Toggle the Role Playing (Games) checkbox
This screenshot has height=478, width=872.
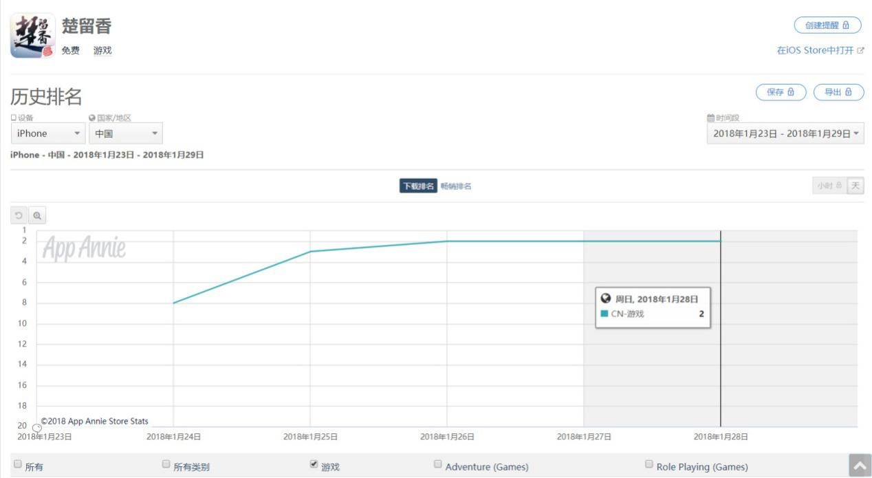pyautogui.click(x=649, y=464)
